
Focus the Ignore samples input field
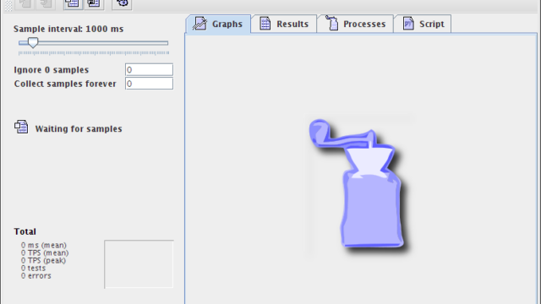point(149,69)
